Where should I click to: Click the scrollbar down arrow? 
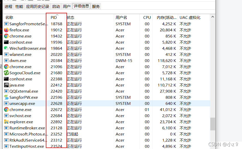pos(213,147)
